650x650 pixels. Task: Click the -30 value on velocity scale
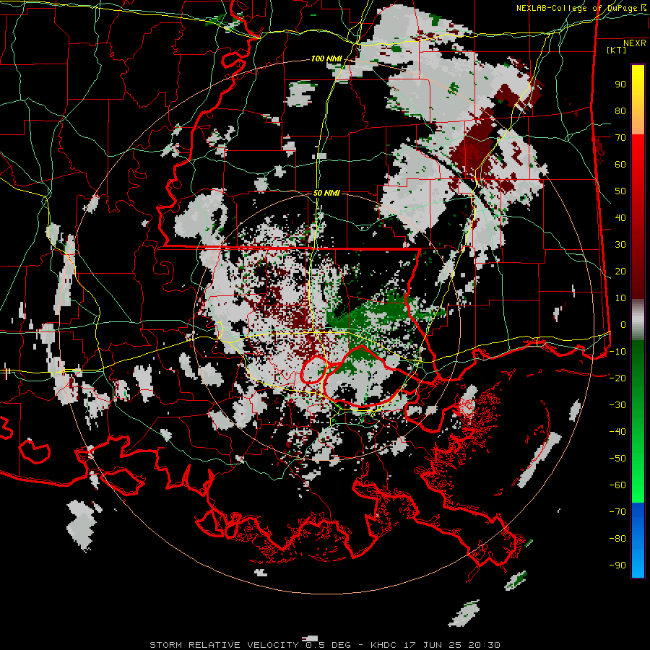(x=617, y=405)
